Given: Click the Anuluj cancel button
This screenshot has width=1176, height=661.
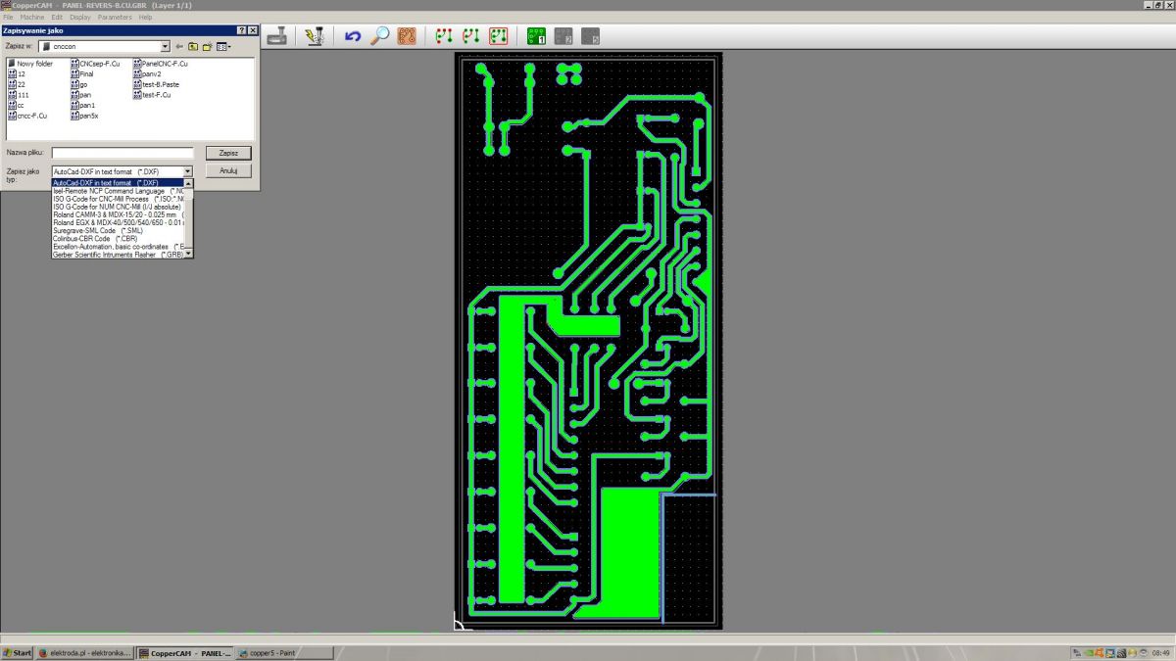Looking at the screenshot, I should (228, 170).
